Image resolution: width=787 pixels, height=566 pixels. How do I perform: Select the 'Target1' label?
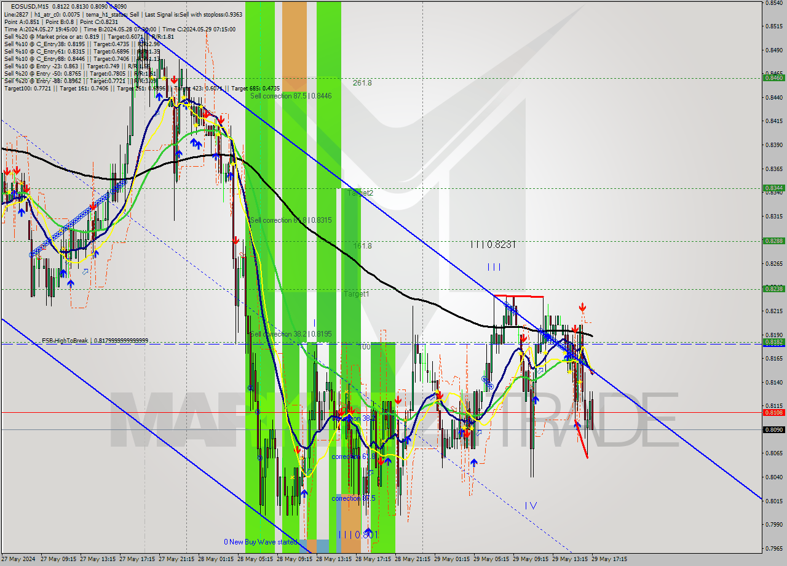(x=356, y=294)
